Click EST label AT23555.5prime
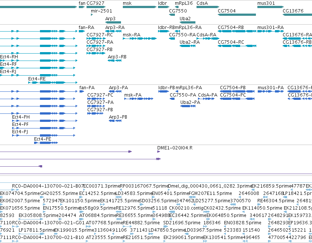The image size is (312, 243). (104, 237)
